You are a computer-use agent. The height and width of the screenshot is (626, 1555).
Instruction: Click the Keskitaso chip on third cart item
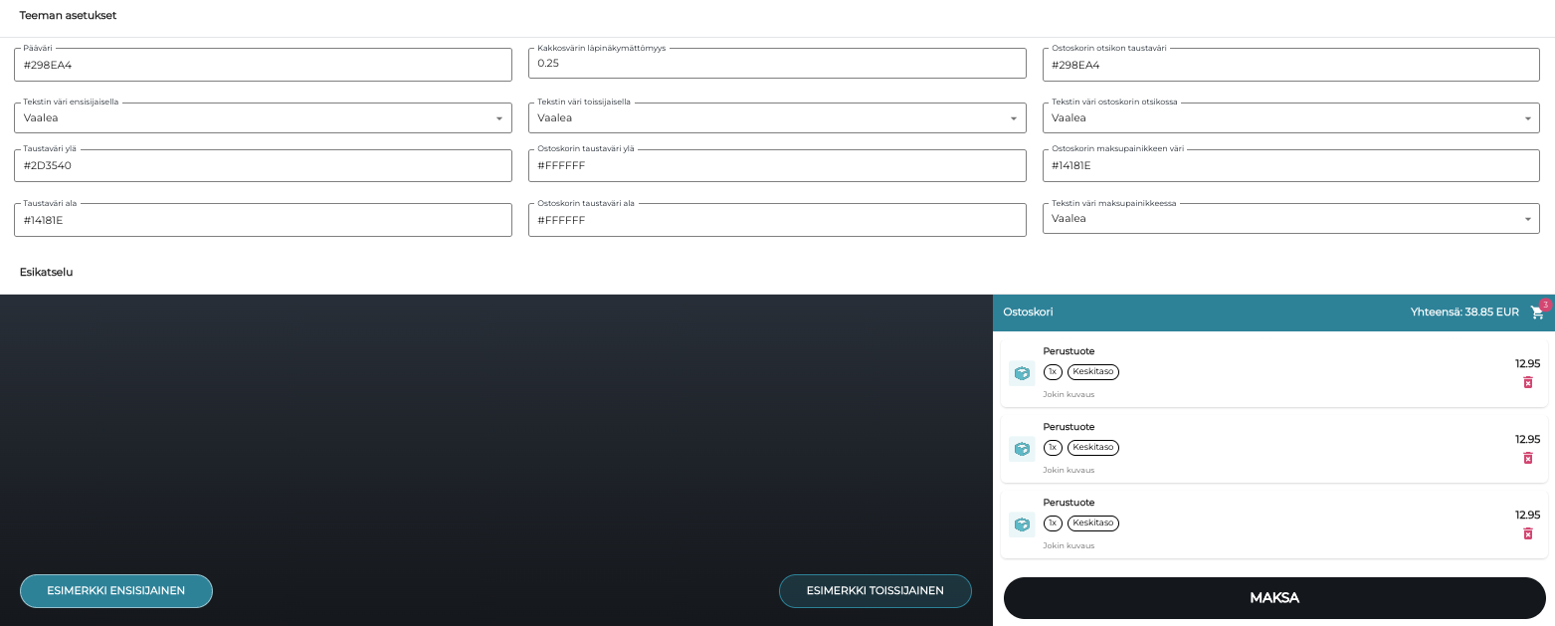[1093, 523]
